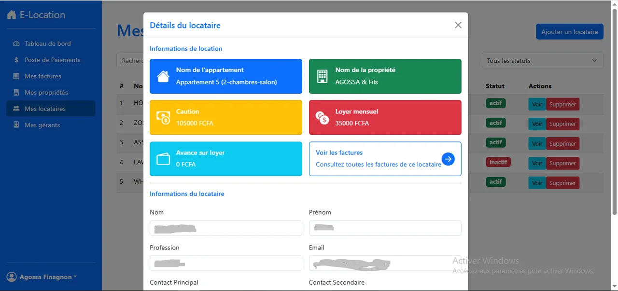Click the Contact Principal label

click(174, 282)
